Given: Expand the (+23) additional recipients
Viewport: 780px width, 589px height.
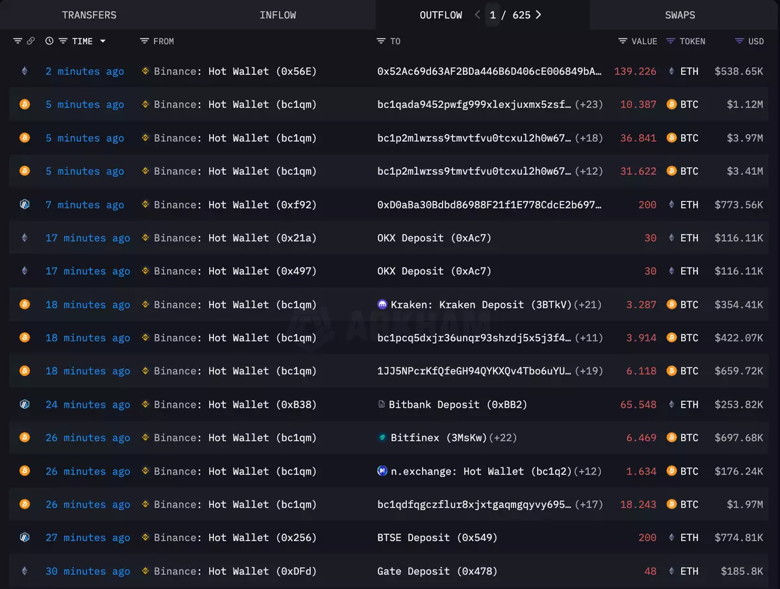Looking at the screenshot, I should tap(589, 104).
